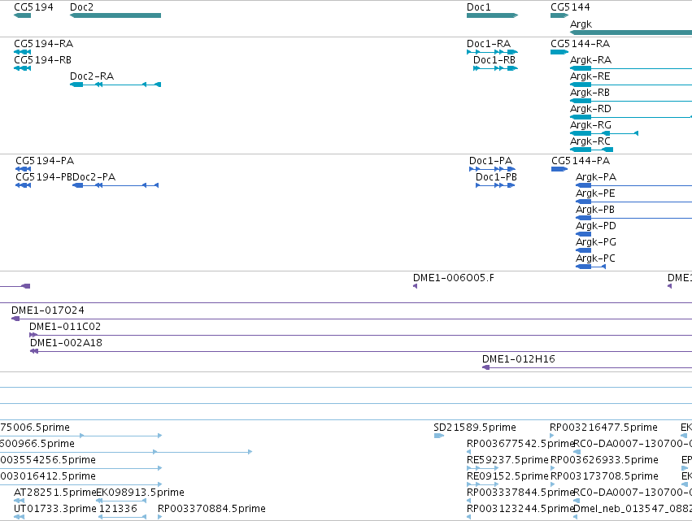Viewport: 692px width, 521px height.
Task: Select the RP003123244.5prime EST
Action: coord(468,517)
